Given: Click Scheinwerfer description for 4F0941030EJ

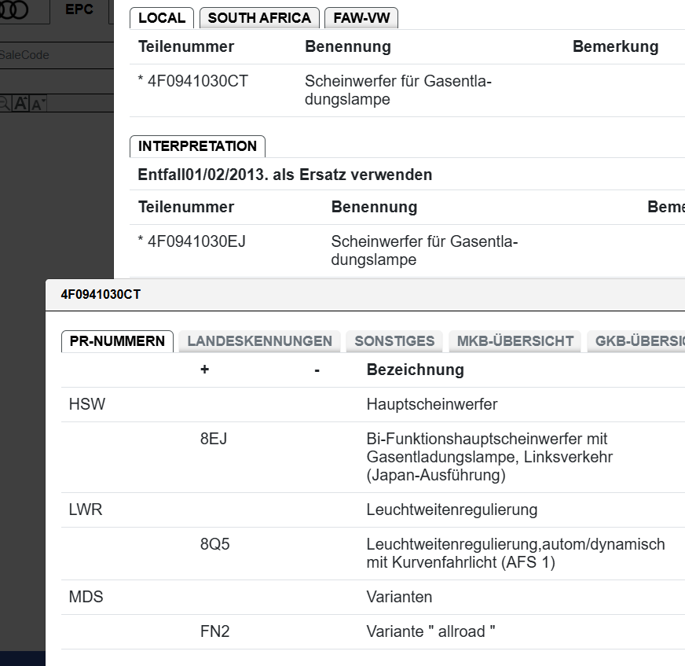Looking at the screenshot, I should tap(424, 251).
